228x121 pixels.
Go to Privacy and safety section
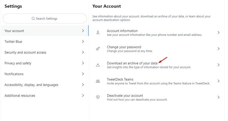click(x=45, y=63)
